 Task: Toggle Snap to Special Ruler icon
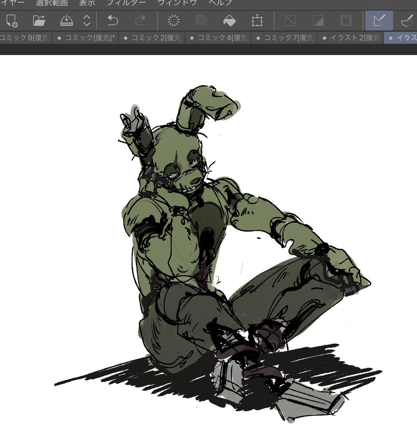pyautogui.click(x=407, y=21)
